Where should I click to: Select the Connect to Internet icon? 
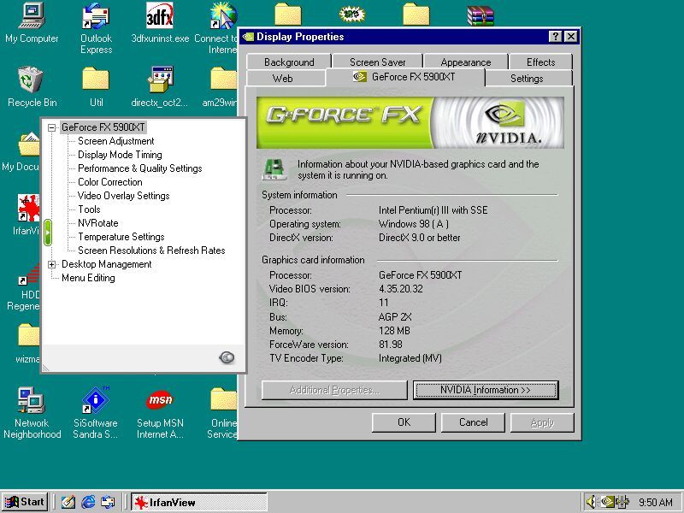click(x=223, y=16)
